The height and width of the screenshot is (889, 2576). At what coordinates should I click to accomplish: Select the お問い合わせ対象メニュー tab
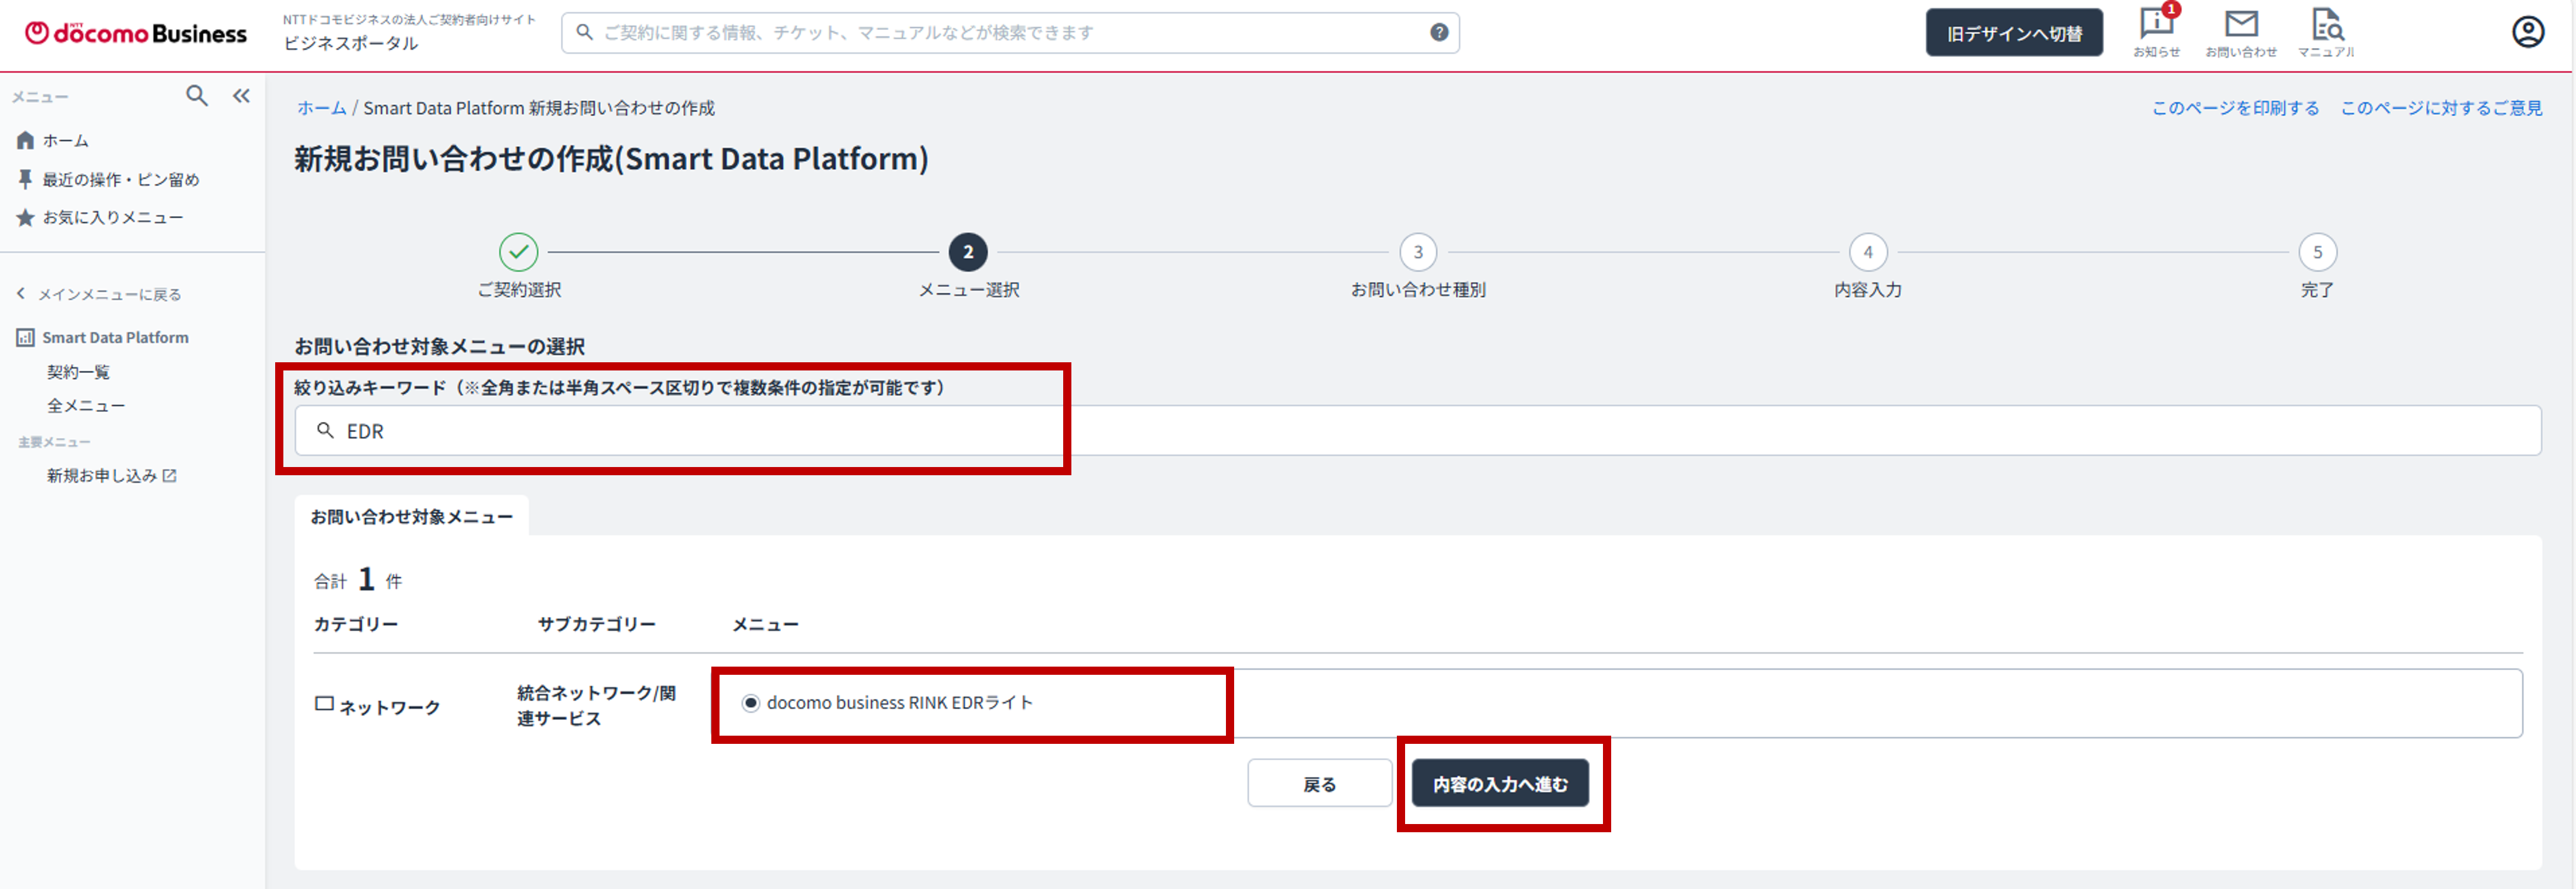pos(411,517)
